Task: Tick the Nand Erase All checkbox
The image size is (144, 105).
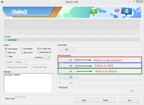Action: pos(38,52)
